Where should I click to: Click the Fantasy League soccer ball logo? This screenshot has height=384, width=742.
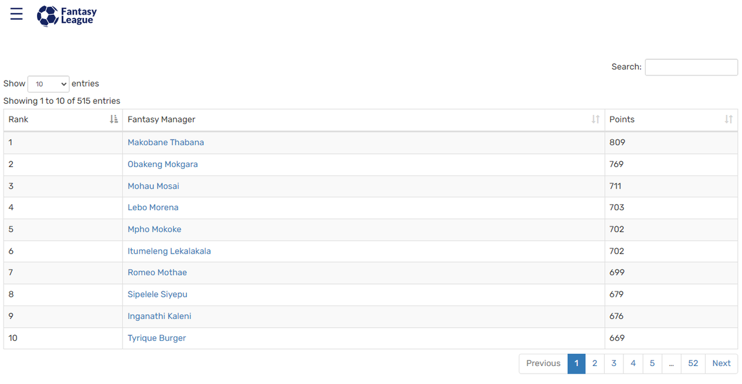(47, 15)
